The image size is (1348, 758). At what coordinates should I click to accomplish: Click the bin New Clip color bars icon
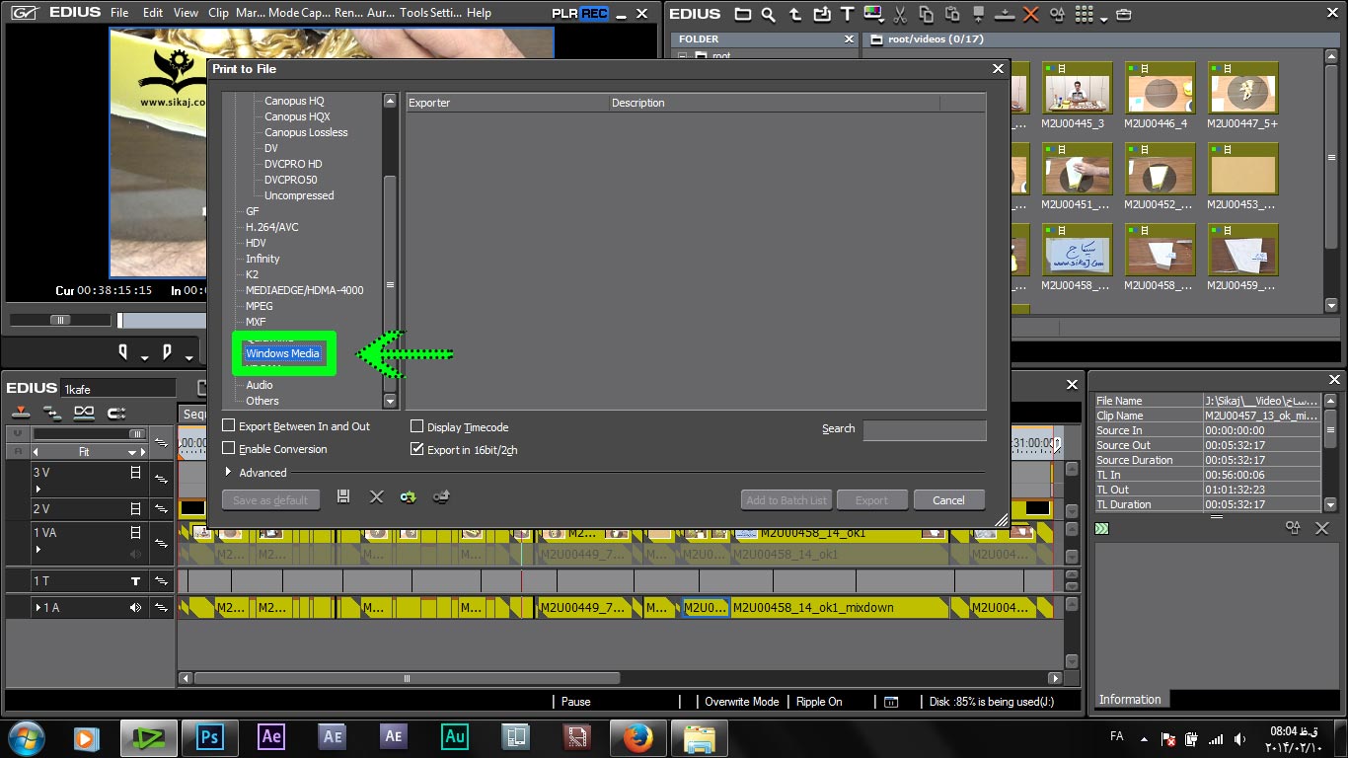(873, 14)
